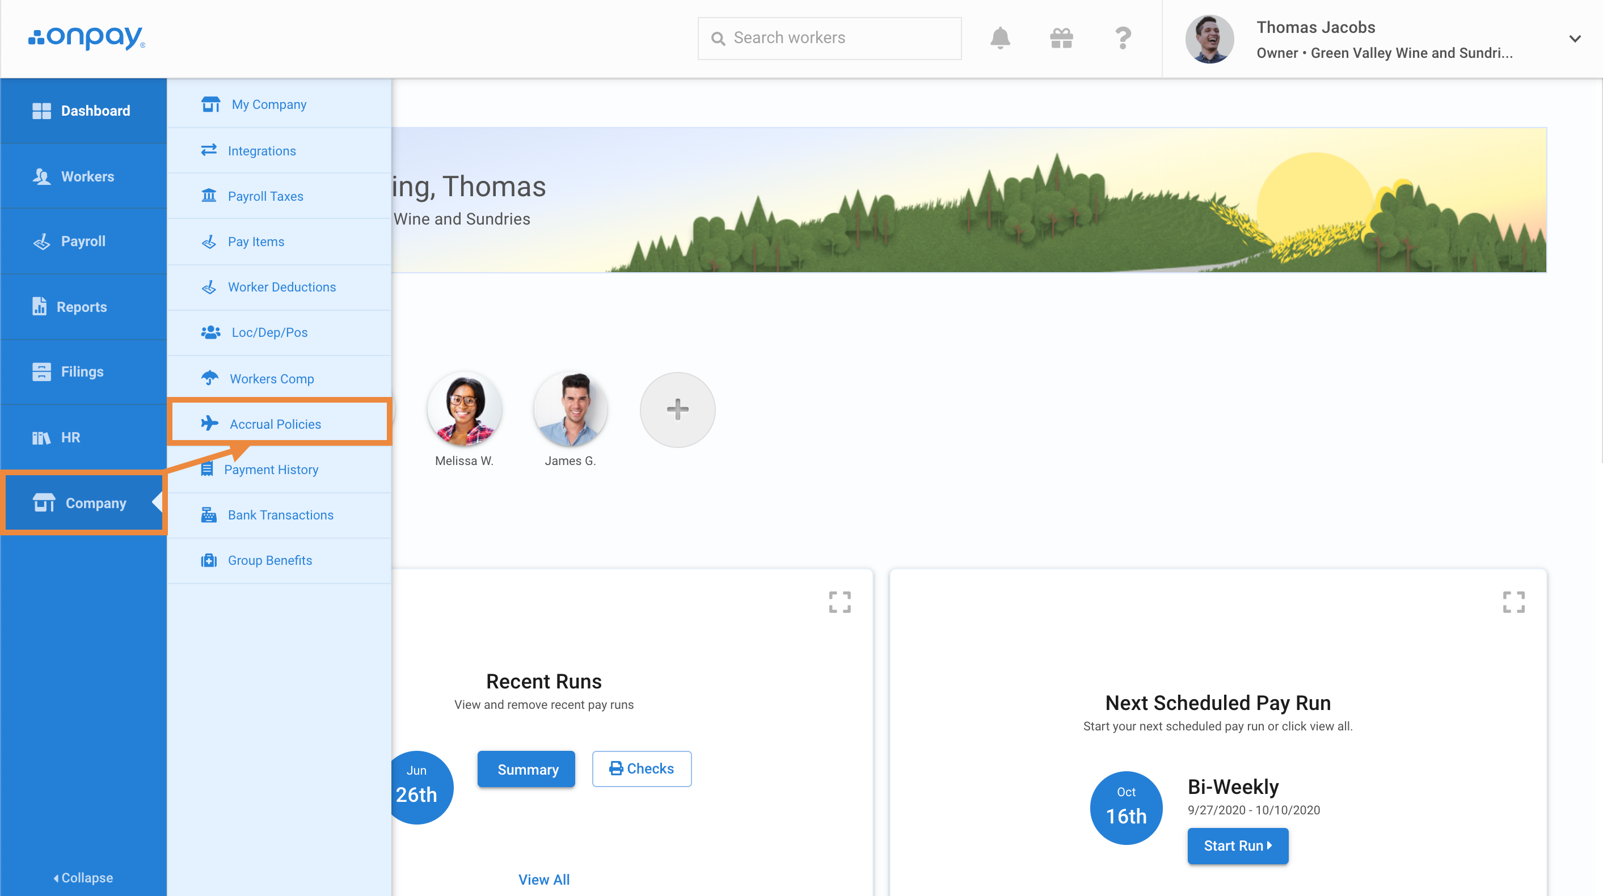
Task: Click the add worker plus circle
Action: pyautogui.click(x=677, y=409)
